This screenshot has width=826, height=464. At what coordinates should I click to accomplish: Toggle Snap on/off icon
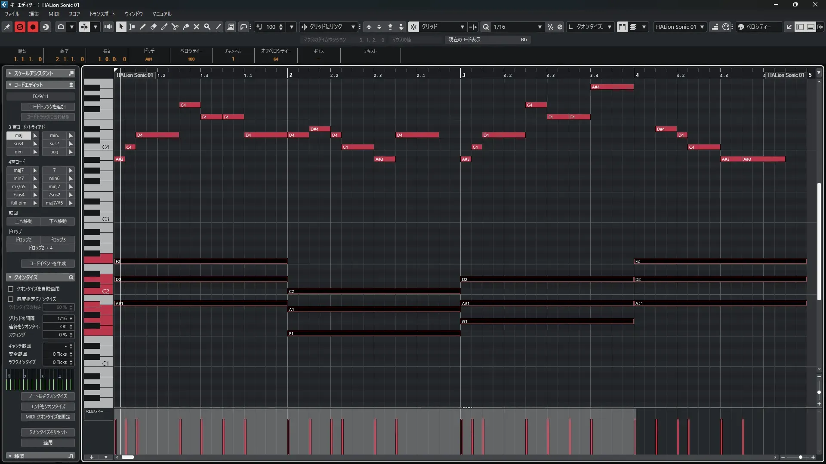coord(413,27)
